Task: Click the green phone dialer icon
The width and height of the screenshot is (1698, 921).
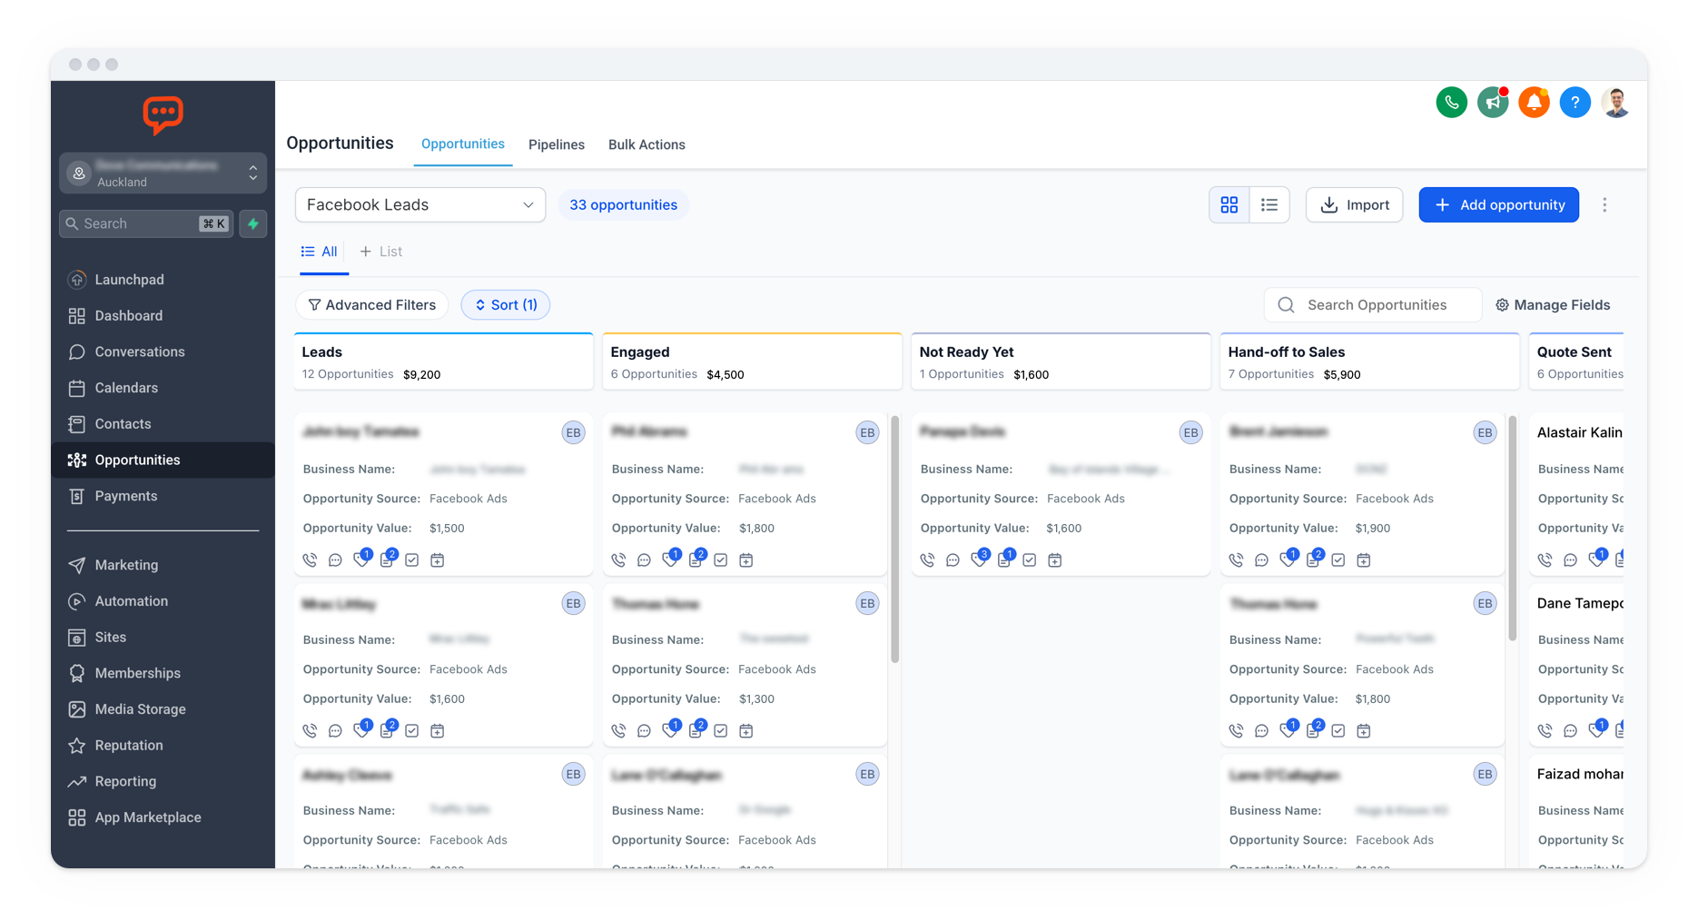Action: (1451, 103)
